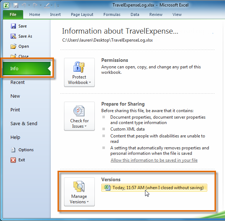The image size is (225, 221).
Task: Click the Save icon in Quick Access Toolbar
Action: click(x=16, y=5)
